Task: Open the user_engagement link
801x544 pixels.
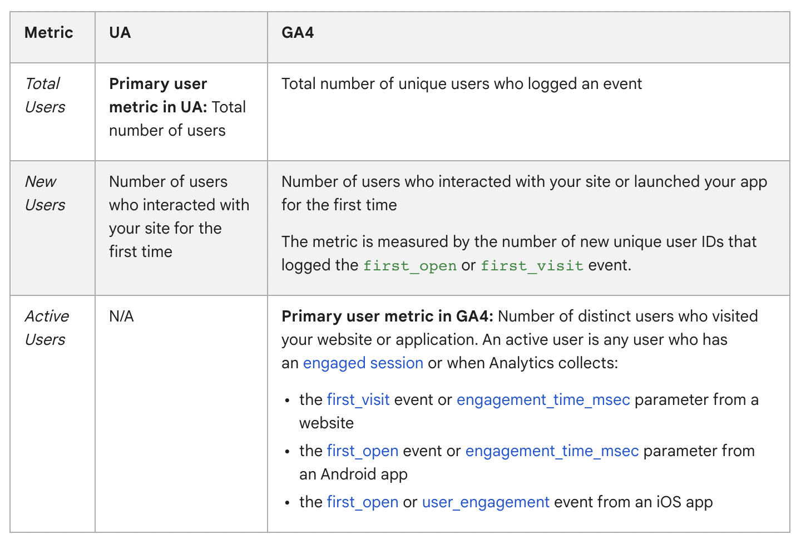Action: tap(486, 502)
